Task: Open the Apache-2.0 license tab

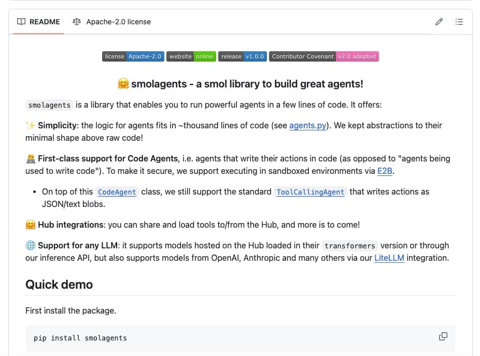Action: click(x=112, y=22)
